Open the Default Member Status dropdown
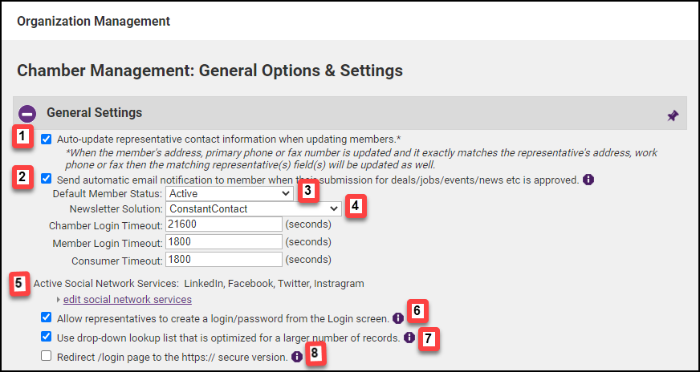 click(229, 193)
